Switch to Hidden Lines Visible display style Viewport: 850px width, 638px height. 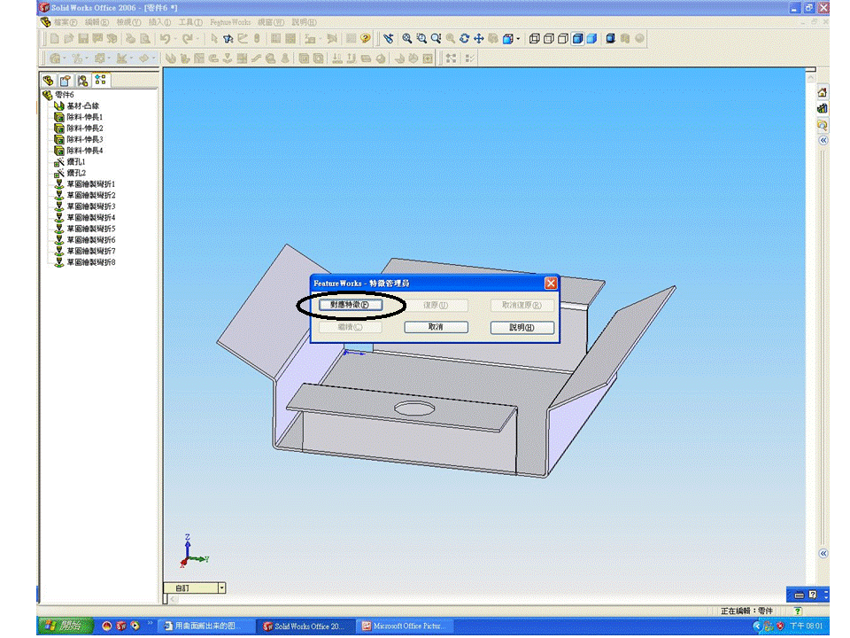tap(549, 38)
